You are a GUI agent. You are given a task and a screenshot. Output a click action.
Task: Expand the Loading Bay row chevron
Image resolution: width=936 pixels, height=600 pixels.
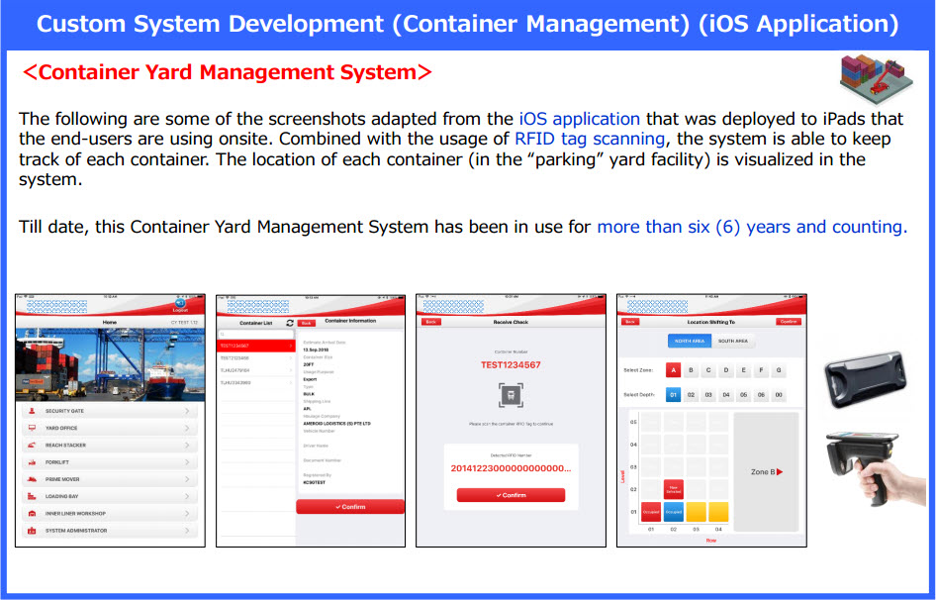pos(187,496)
